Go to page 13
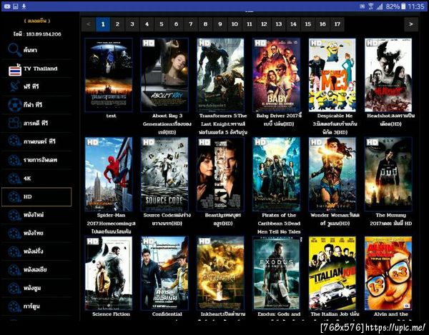The width and height of the screenshot is (429, 335). 279,24
